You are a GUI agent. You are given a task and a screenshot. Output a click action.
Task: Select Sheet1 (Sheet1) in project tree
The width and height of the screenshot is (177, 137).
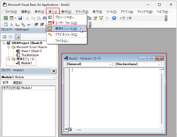(31, 51)
